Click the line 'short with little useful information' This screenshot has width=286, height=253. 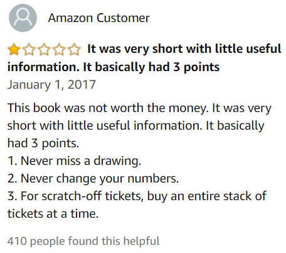105,126
